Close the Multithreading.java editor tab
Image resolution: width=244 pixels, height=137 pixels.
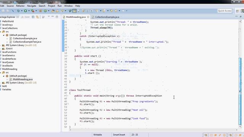pos(88,17)
